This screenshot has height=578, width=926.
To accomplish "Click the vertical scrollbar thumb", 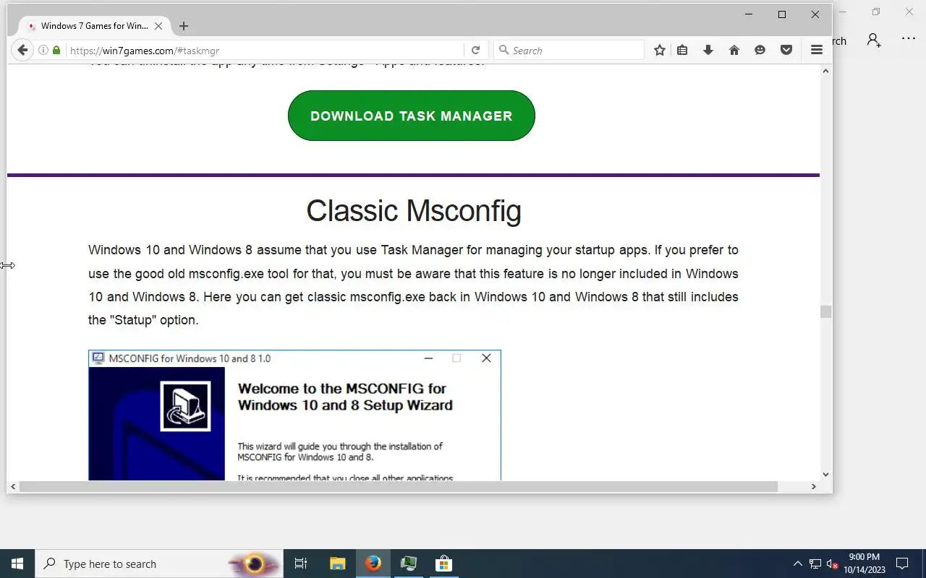I will tap(825, 311).
